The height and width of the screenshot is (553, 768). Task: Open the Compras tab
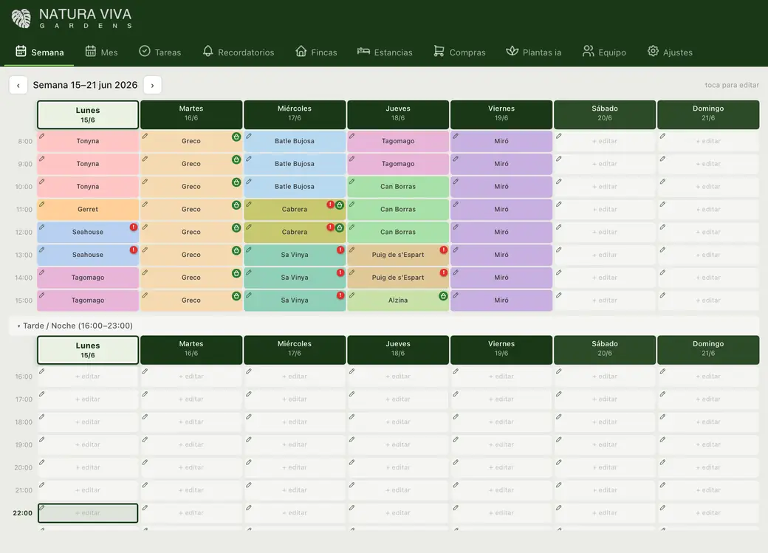(459, 52)
